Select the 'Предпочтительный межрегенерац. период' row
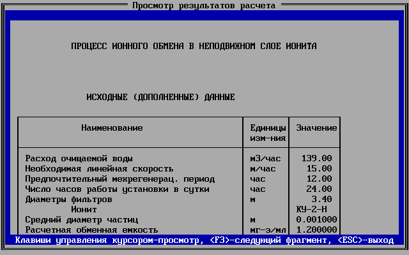Image resolution: width=409 pixels, height=255 pixels. click(120, 179)
